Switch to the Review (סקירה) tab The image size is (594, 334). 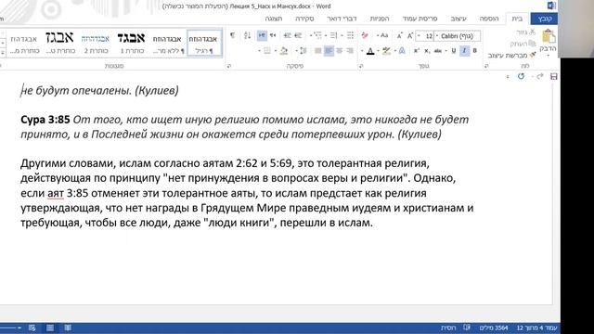(304, 19)
